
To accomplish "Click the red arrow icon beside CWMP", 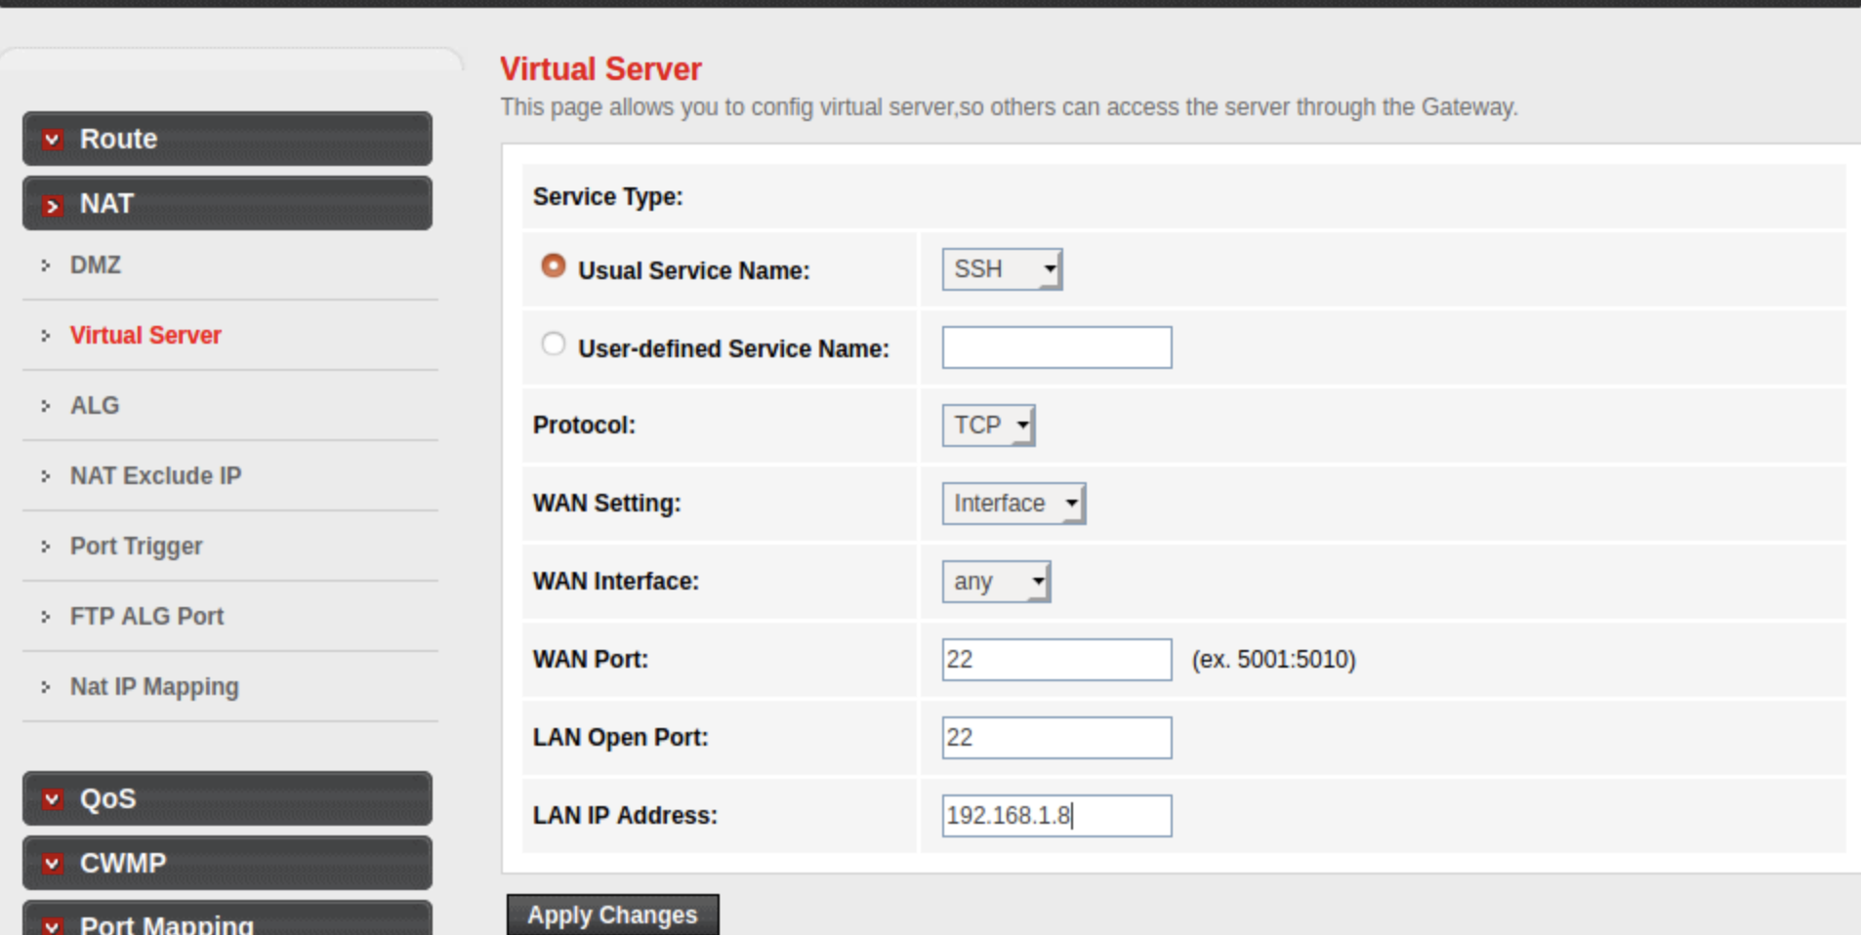I will (x=53, y=864).
